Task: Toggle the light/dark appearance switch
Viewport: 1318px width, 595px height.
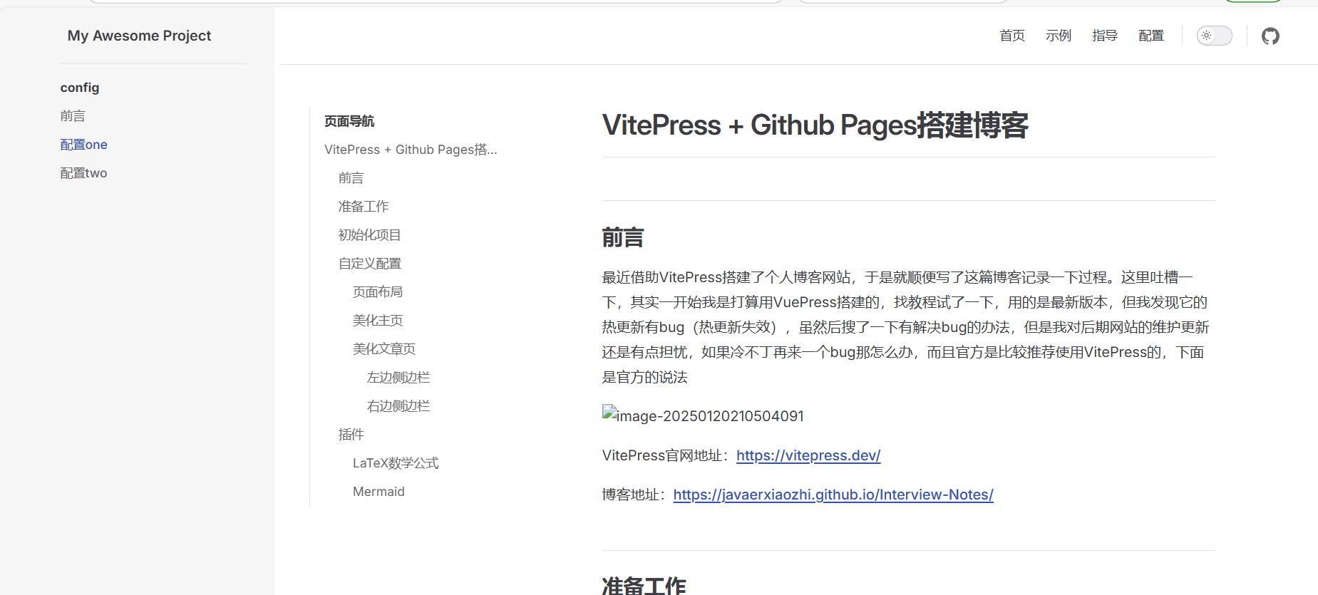Action: [1214, 36]
